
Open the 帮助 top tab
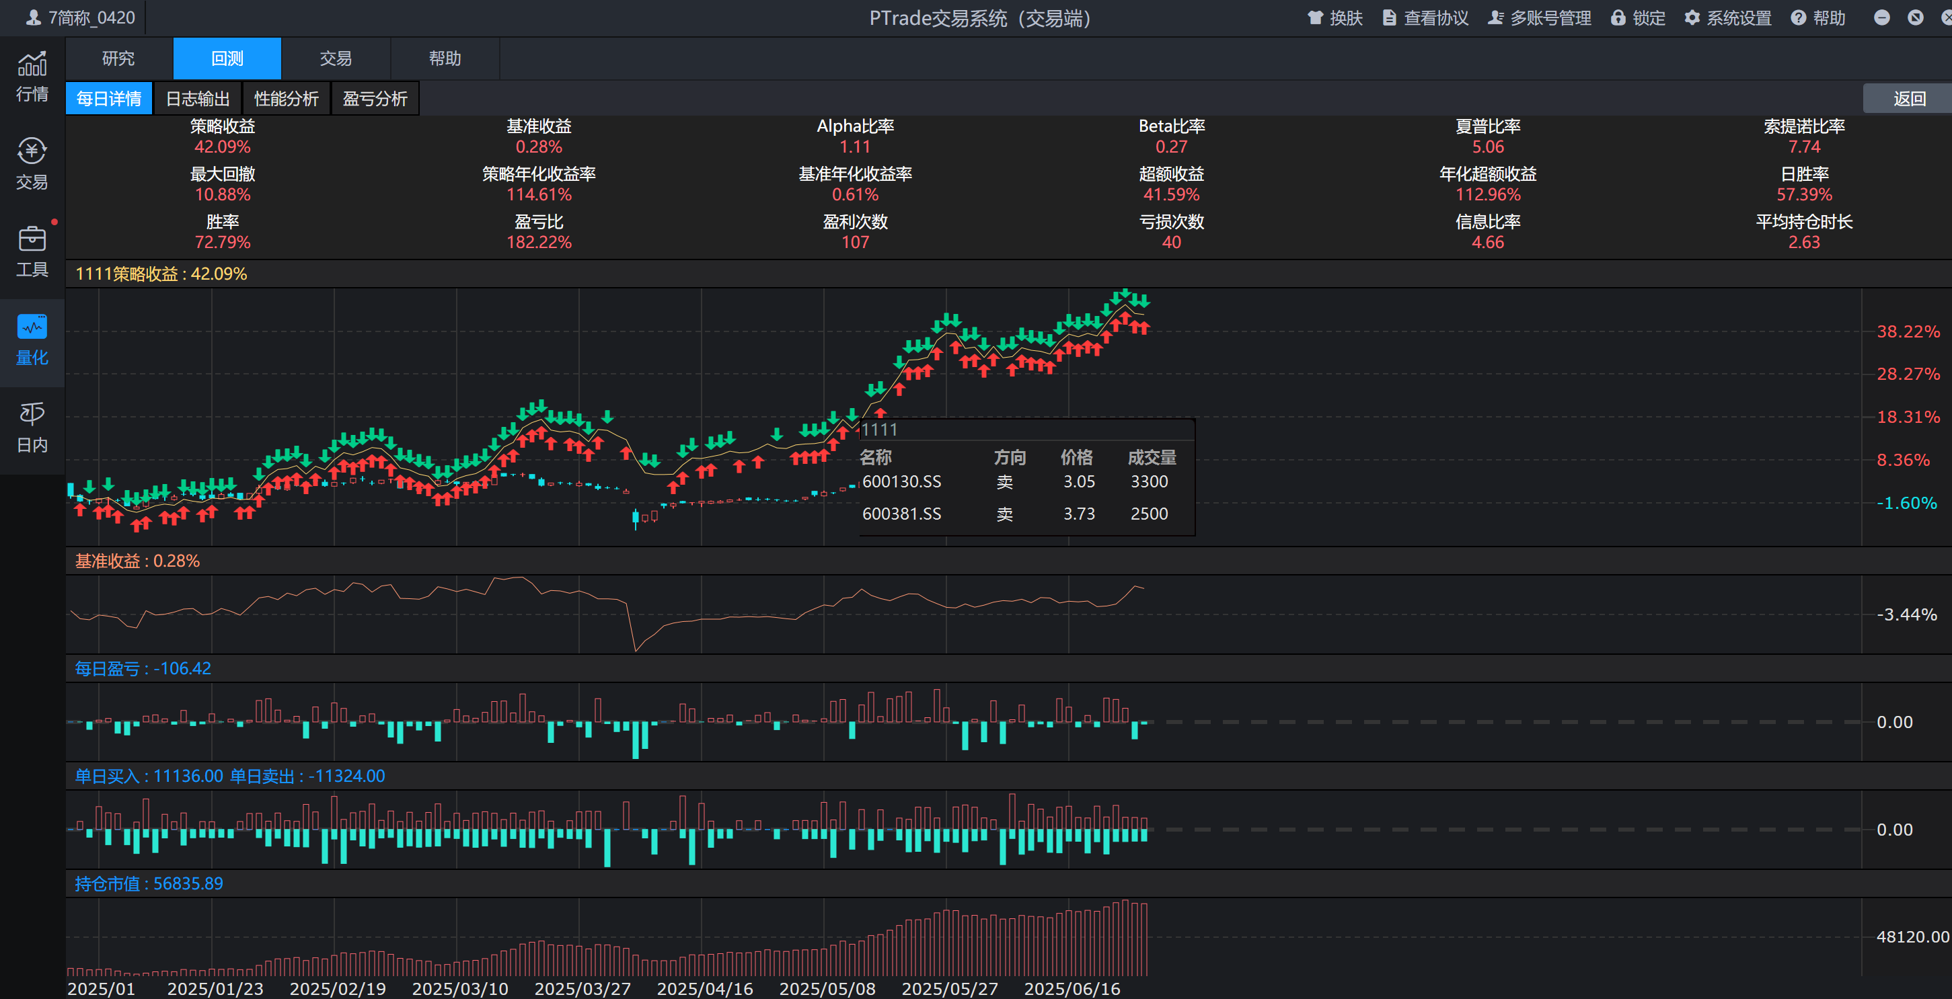tap(444, 58)
